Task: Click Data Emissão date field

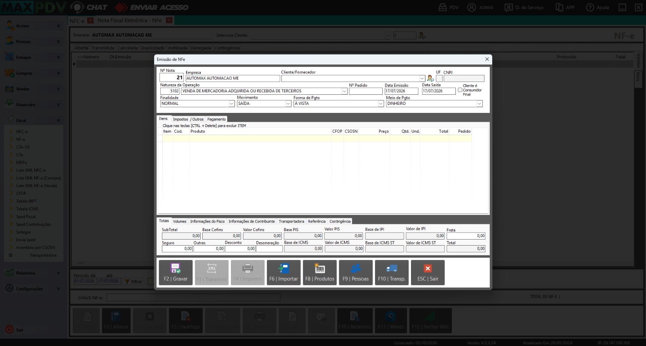Action: point(401,91)
